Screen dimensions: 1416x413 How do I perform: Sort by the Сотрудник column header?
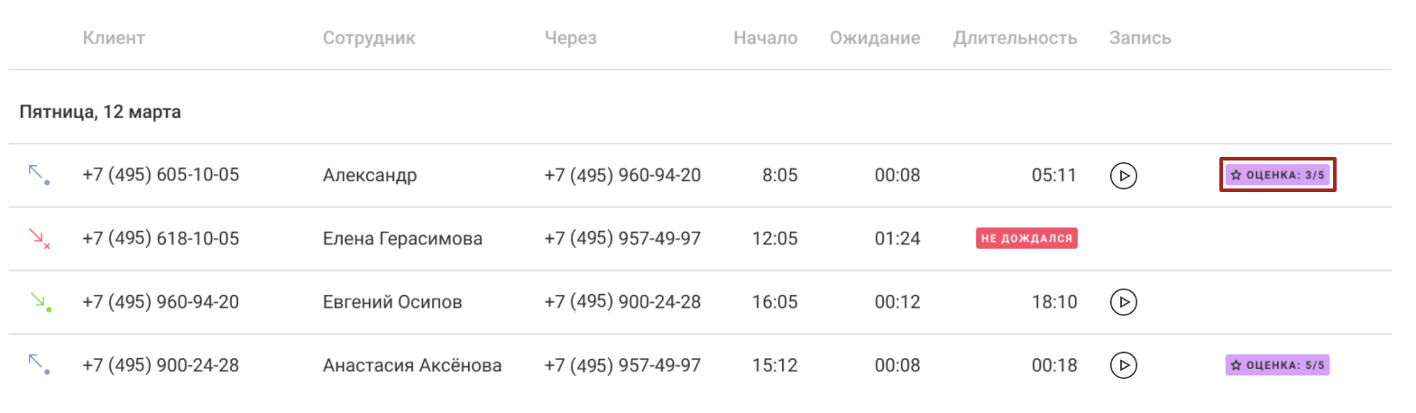point(369,38)
